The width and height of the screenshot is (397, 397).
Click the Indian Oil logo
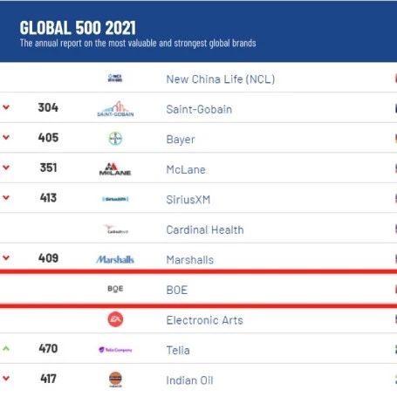click(x=115, y=380)
